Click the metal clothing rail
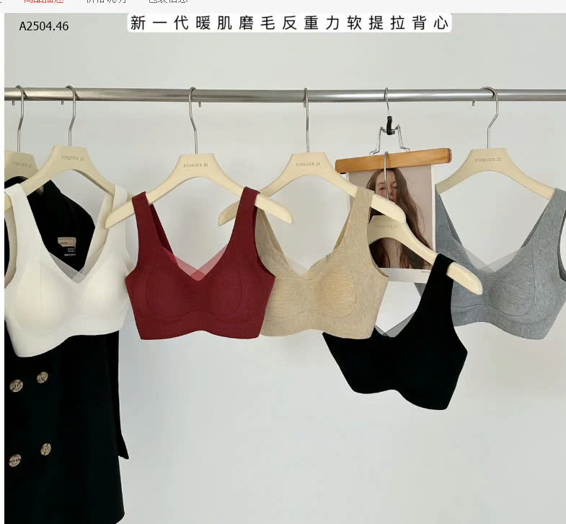The width and height of the screenshot is (566, 524). click(x=288, y=95)
